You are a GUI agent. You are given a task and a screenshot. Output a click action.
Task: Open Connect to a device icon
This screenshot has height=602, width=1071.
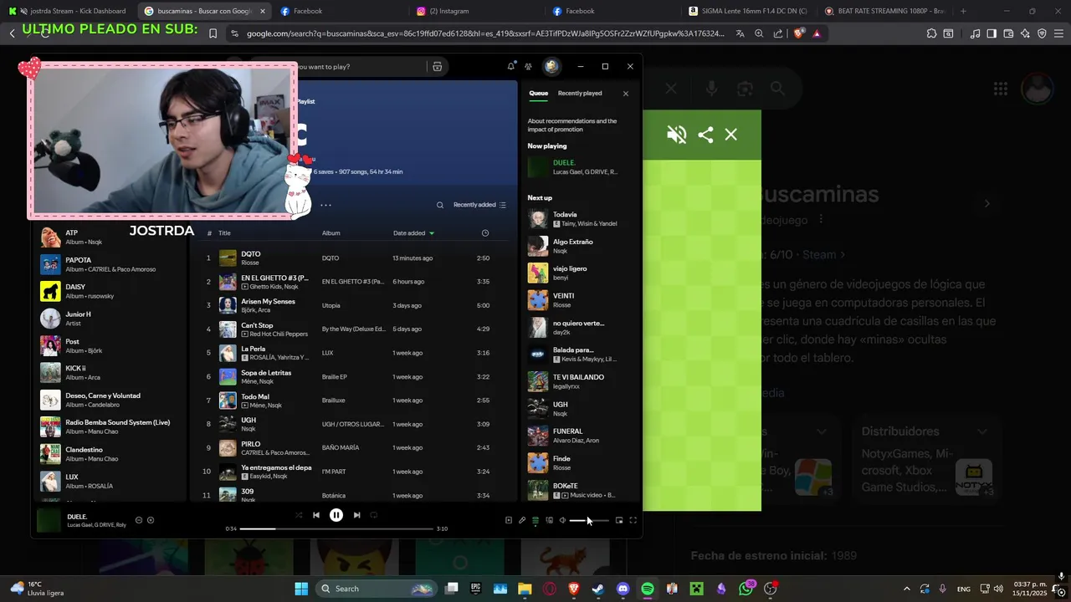(549, 520)
